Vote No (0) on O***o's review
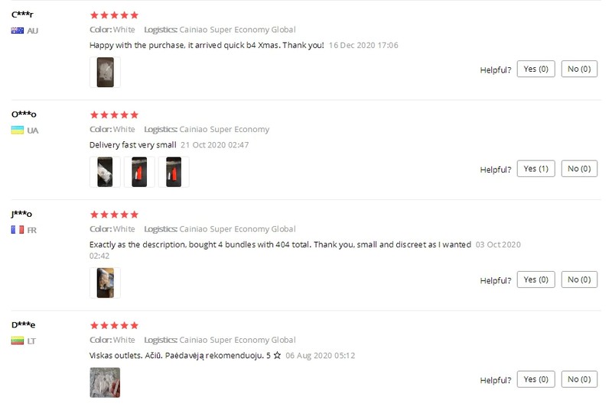The image size is (612, 410). (x=579, y=169)
